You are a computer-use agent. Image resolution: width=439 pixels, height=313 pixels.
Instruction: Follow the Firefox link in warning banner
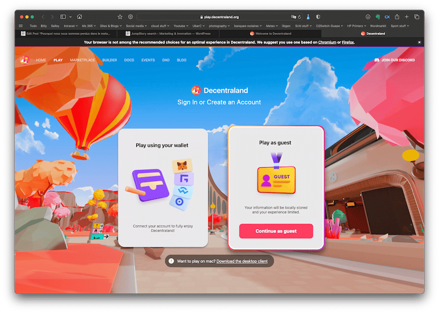coord(348,43)
